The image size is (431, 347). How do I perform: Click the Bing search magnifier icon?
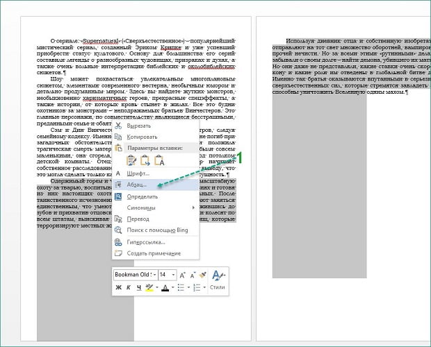(x=118, y=230)
